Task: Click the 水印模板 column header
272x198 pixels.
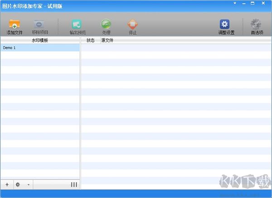Action: (40, 40)
